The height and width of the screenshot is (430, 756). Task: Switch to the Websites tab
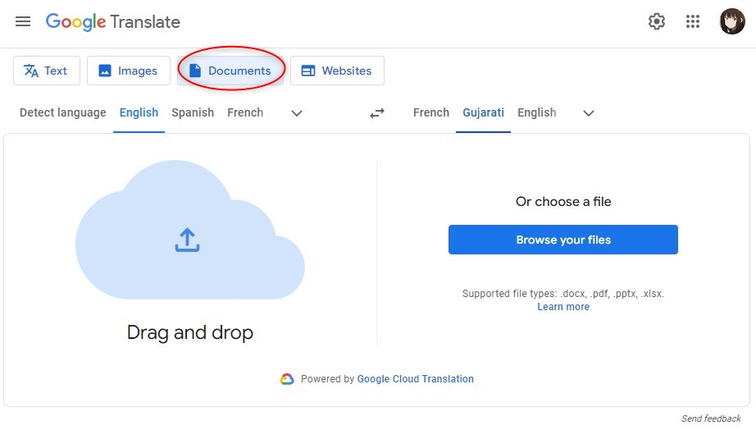point(337,71)
